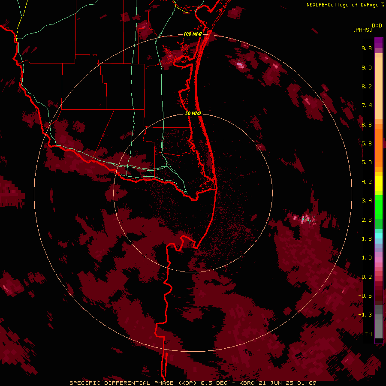This screenshot has width=386, height=386.
Task: Click the 50 NMI range ring label
Action: coord(193,113)
